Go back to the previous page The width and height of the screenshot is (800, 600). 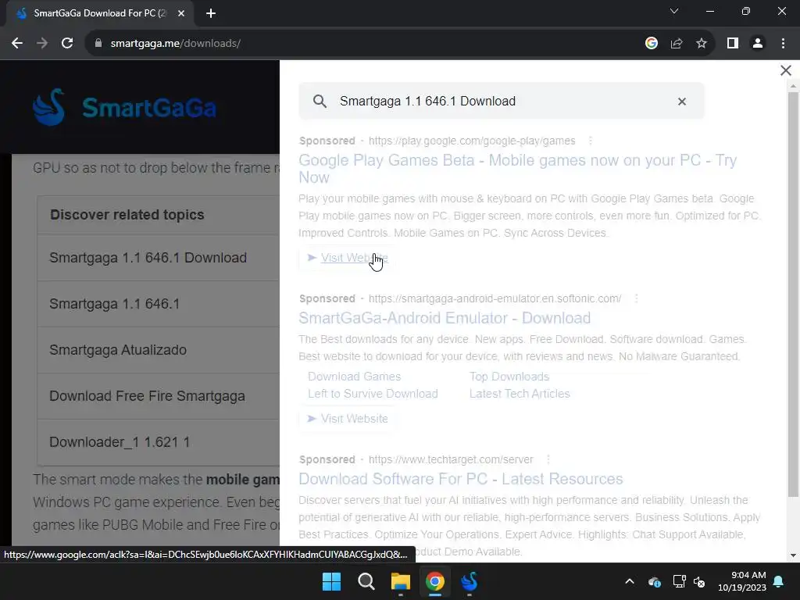17,44
